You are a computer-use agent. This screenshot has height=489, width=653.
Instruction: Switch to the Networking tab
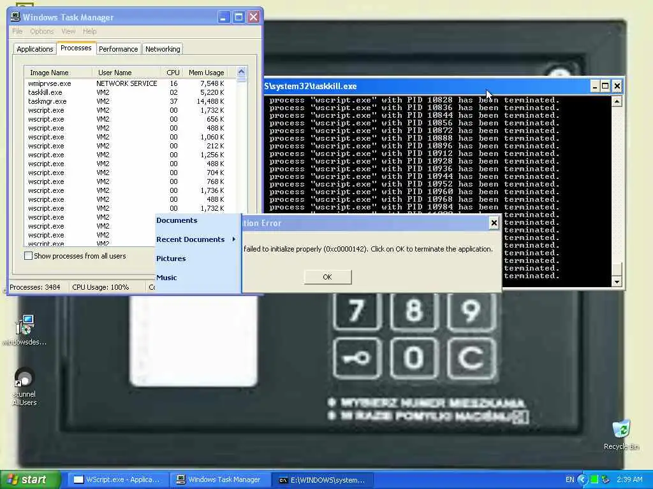(163, 49)
